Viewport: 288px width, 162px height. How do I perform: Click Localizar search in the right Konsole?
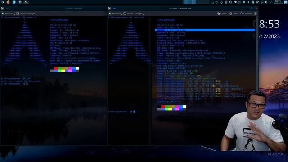pyautogui.click(x=246, y=13)
